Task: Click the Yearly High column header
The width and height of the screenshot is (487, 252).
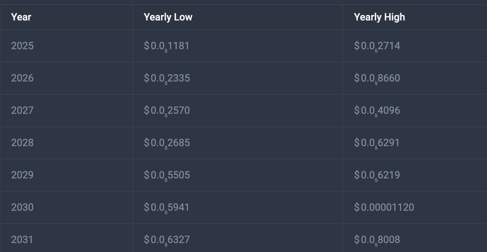Action: tap(379, 17)
